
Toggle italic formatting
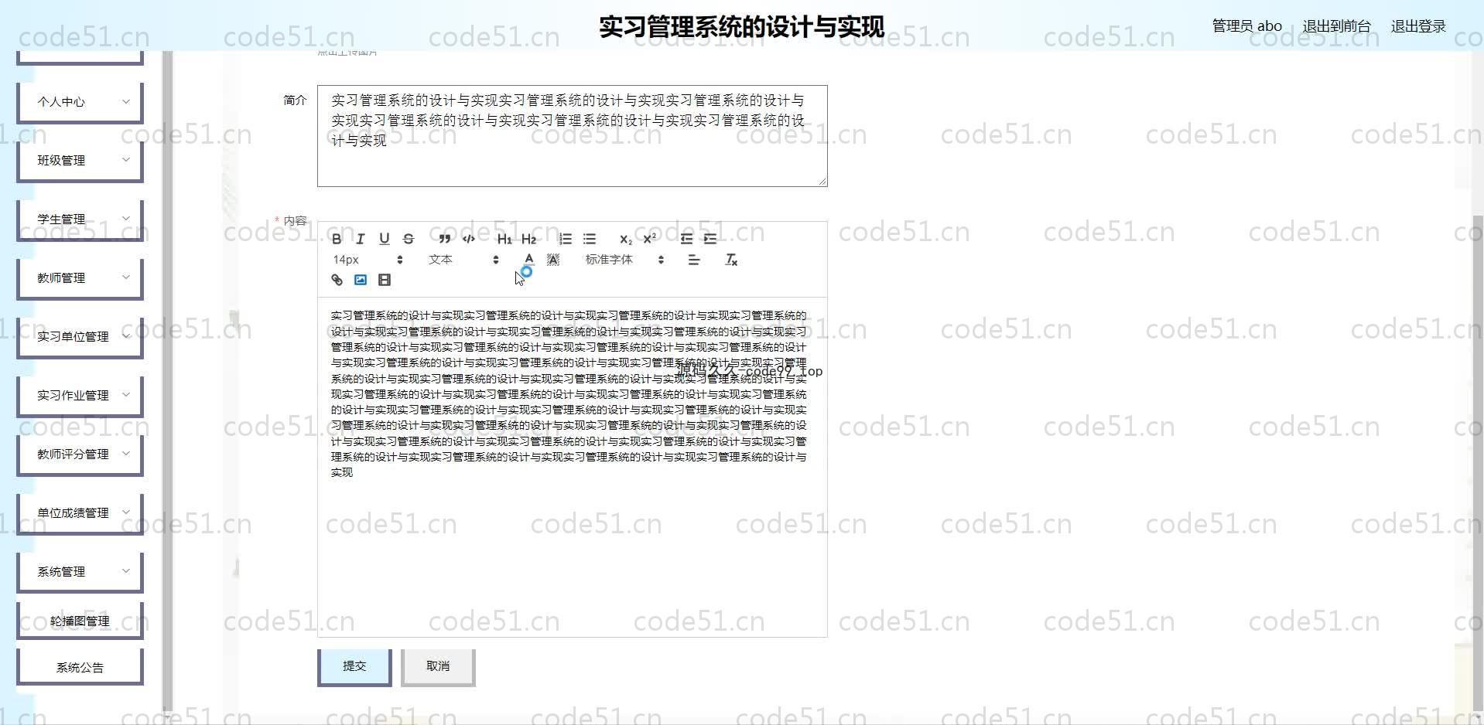[x=361, y=239]
